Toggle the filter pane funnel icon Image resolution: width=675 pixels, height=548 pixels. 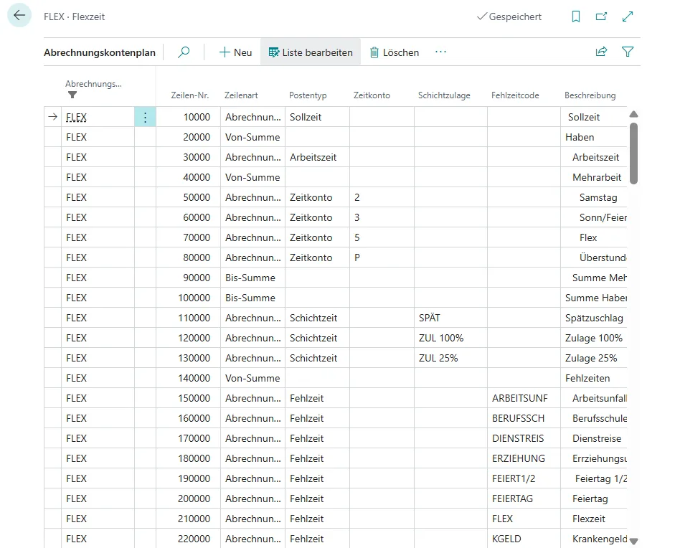point(628,52)
